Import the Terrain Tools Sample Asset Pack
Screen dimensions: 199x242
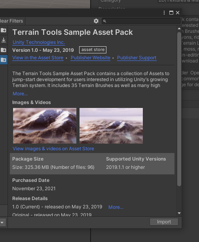(x=164, y=222)
